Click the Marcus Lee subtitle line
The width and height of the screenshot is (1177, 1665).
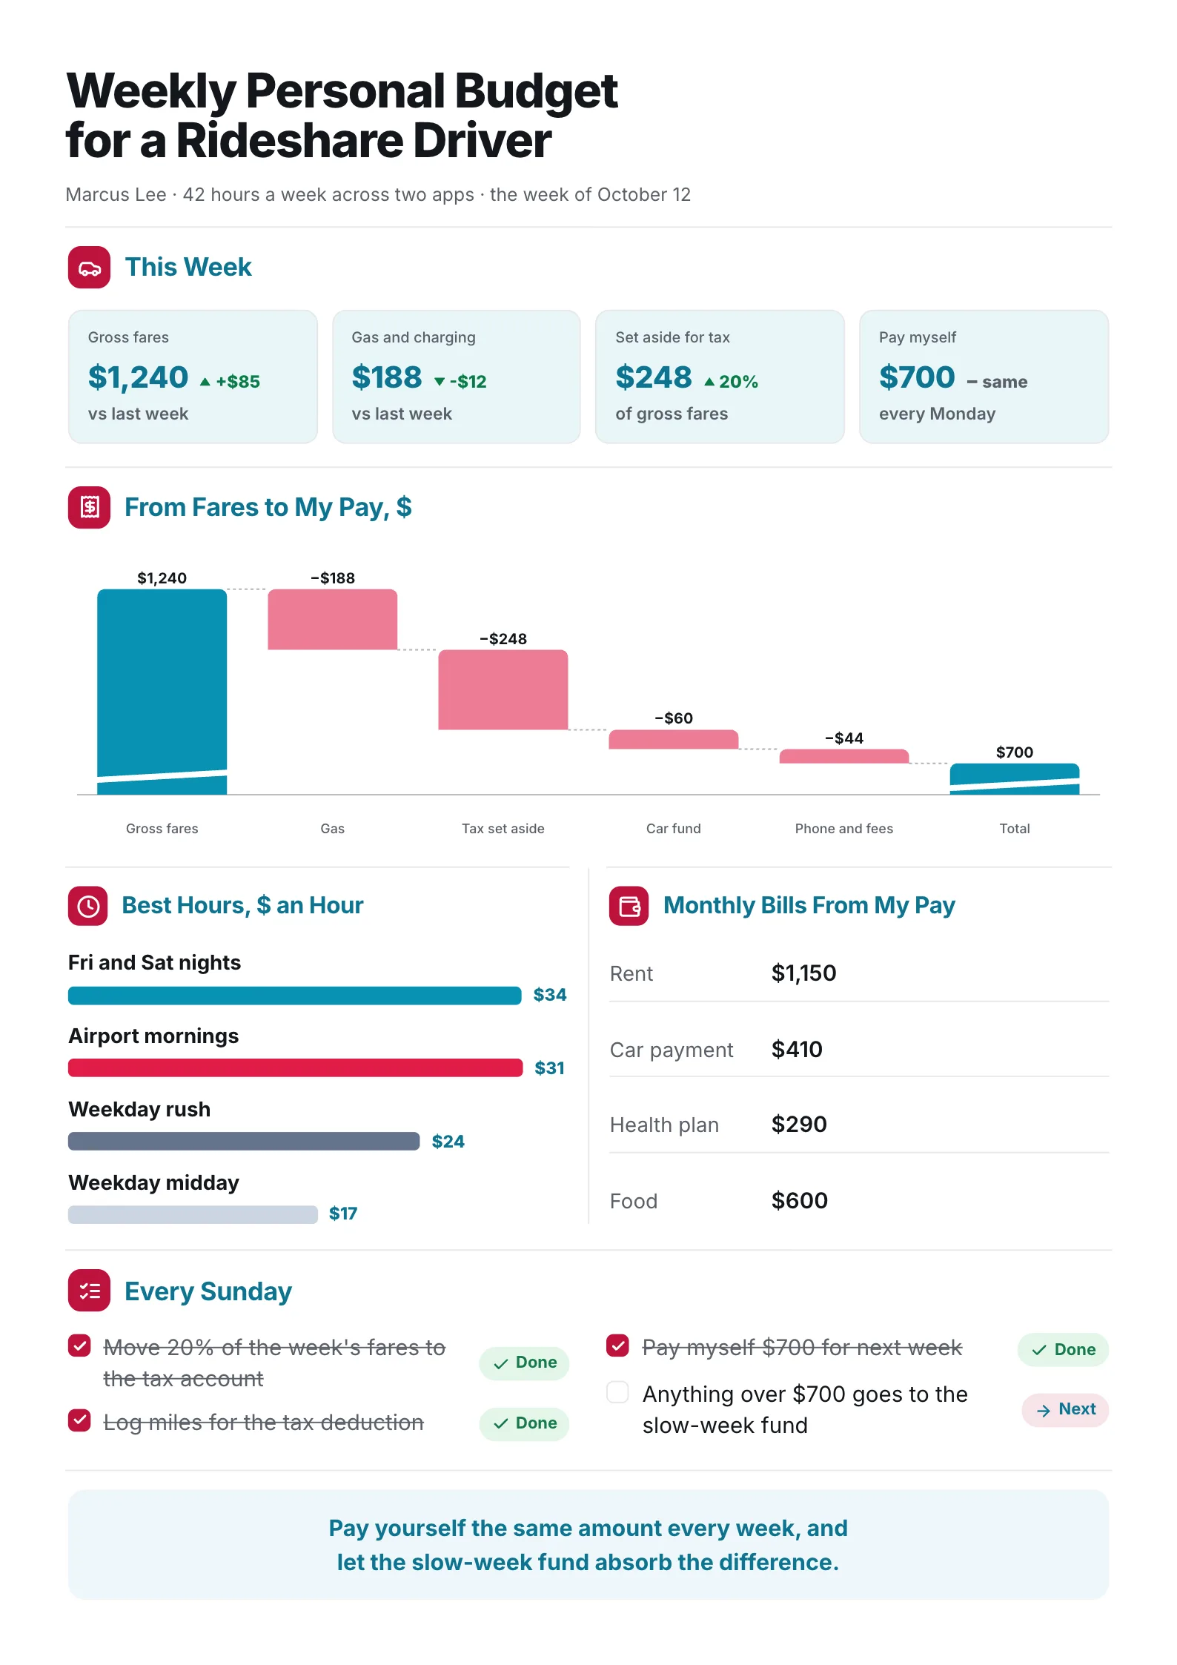pyautogui.click(x=378, y=195)
